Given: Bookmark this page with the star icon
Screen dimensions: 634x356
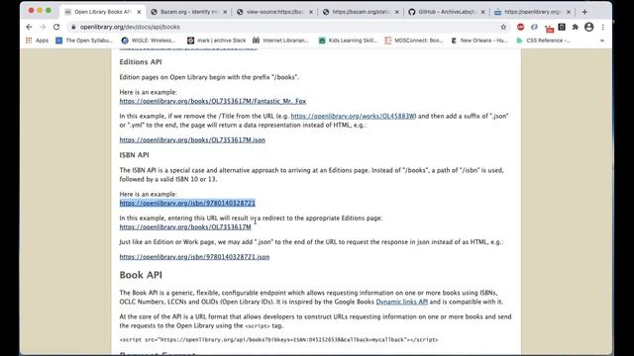Looking at the screenshot, I should tap(503, 27).
